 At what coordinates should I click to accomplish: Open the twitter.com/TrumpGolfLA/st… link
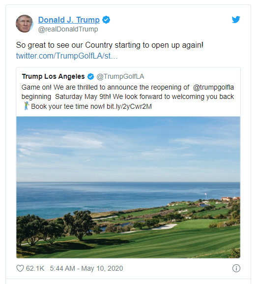[67, 56]
